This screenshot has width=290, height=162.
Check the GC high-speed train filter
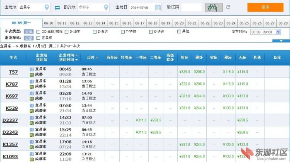point(38,32)
